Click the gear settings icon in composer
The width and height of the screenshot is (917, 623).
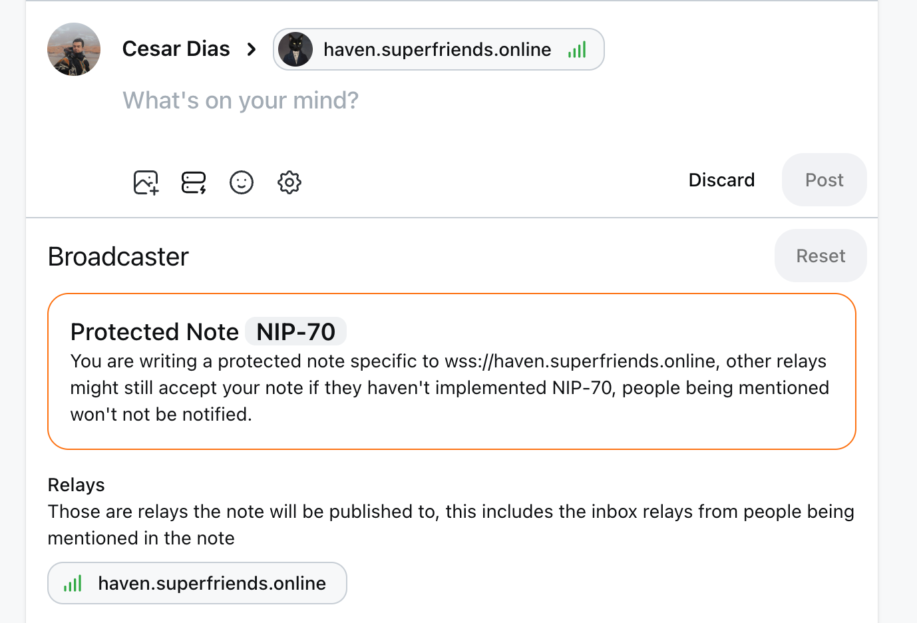coord(289,182)
